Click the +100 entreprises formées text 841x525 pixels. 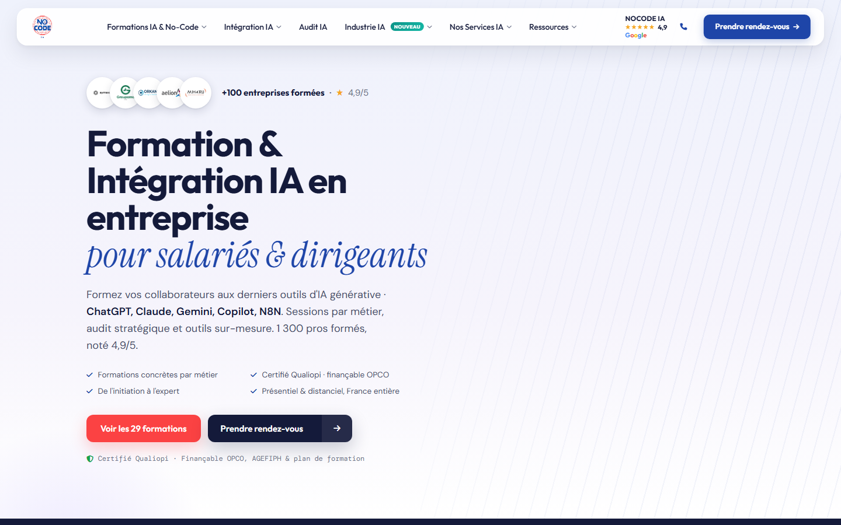273,93
